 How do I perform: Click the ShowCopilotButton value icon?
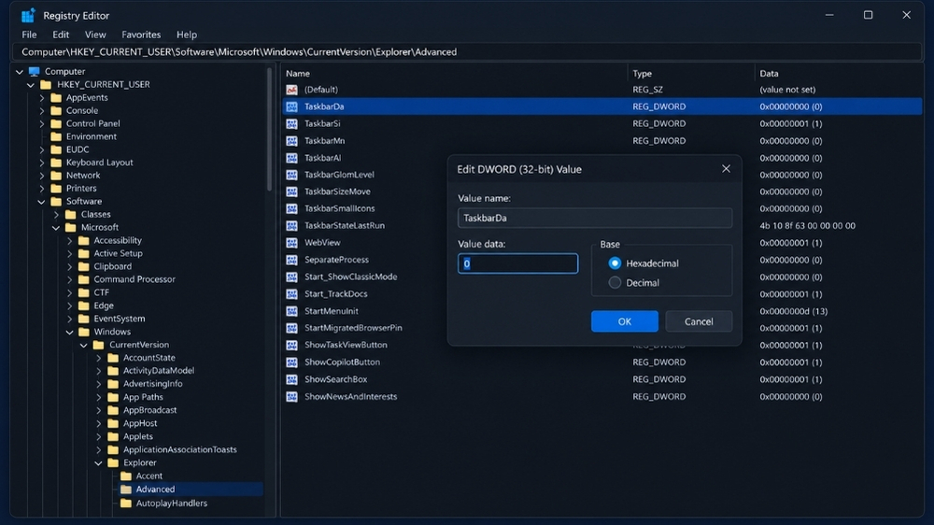pyautogui.click(x=291, y=362)
